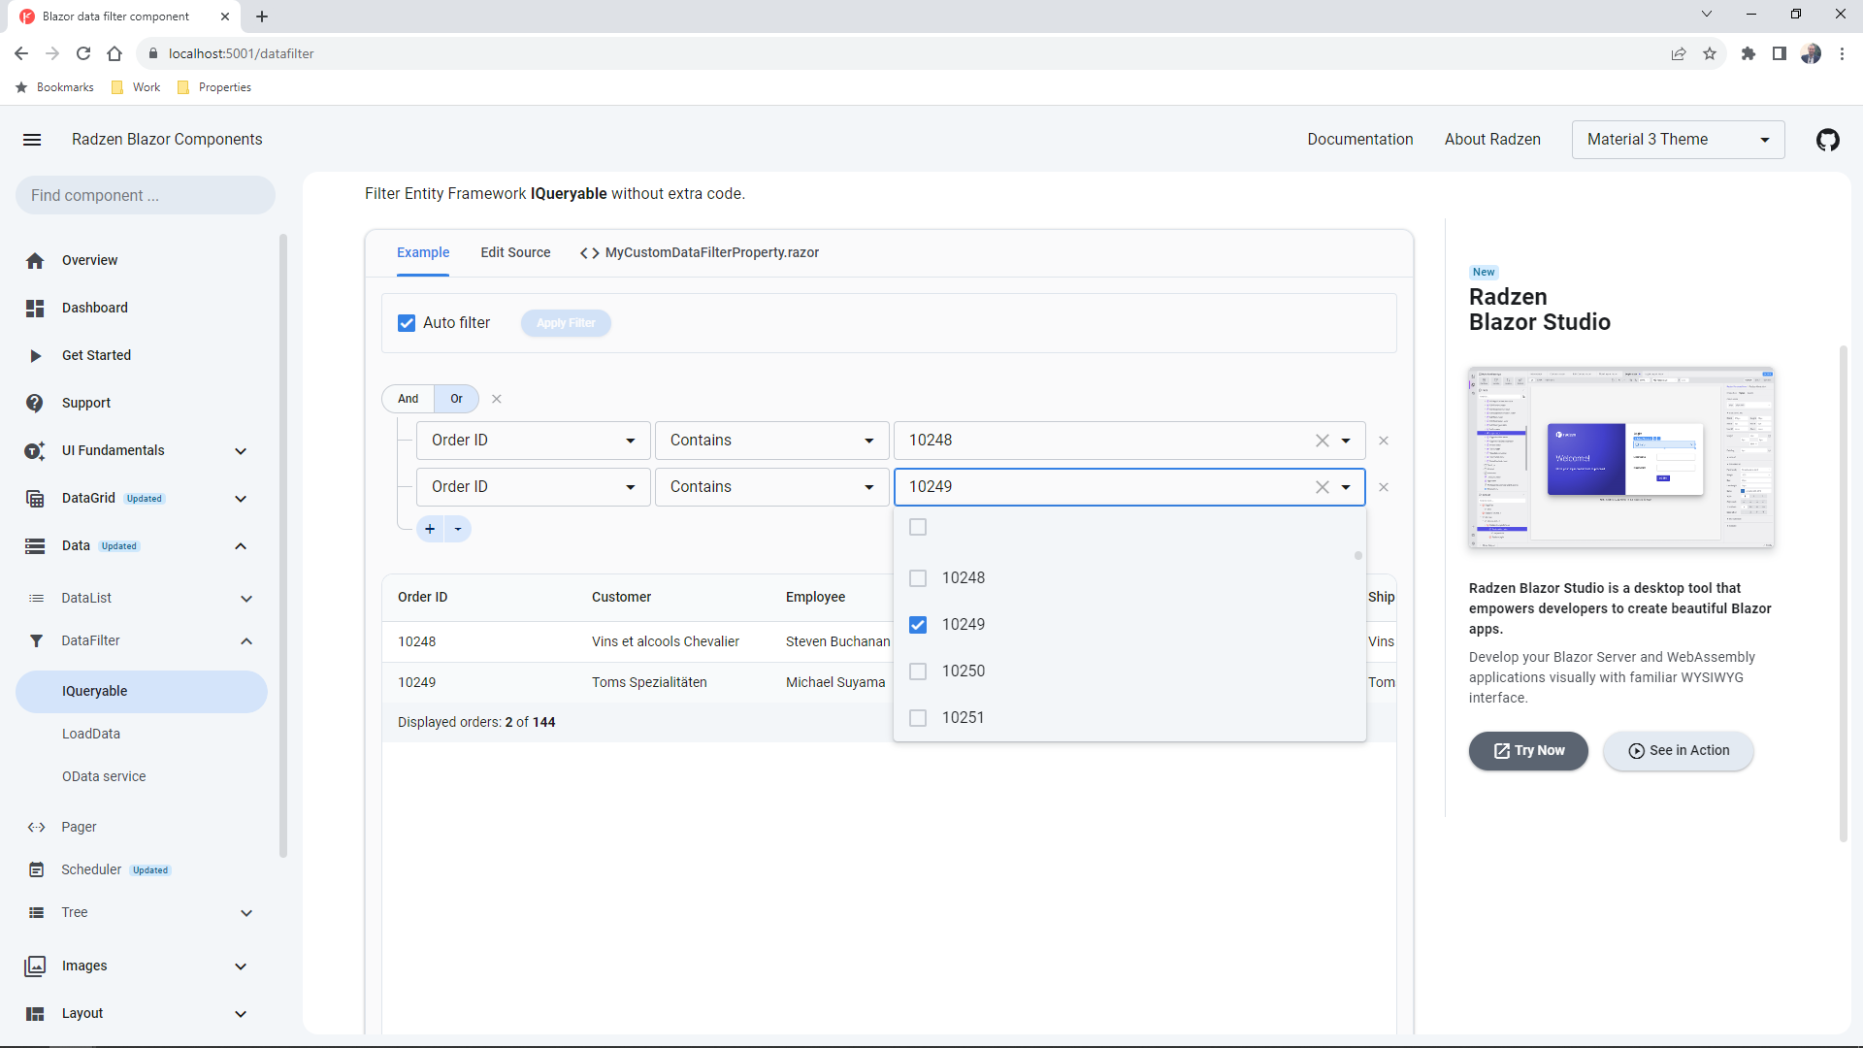The width and height of the screenshot is (1863, 1048).
Task: Click the Support help icon
Action: click(35, 403)
